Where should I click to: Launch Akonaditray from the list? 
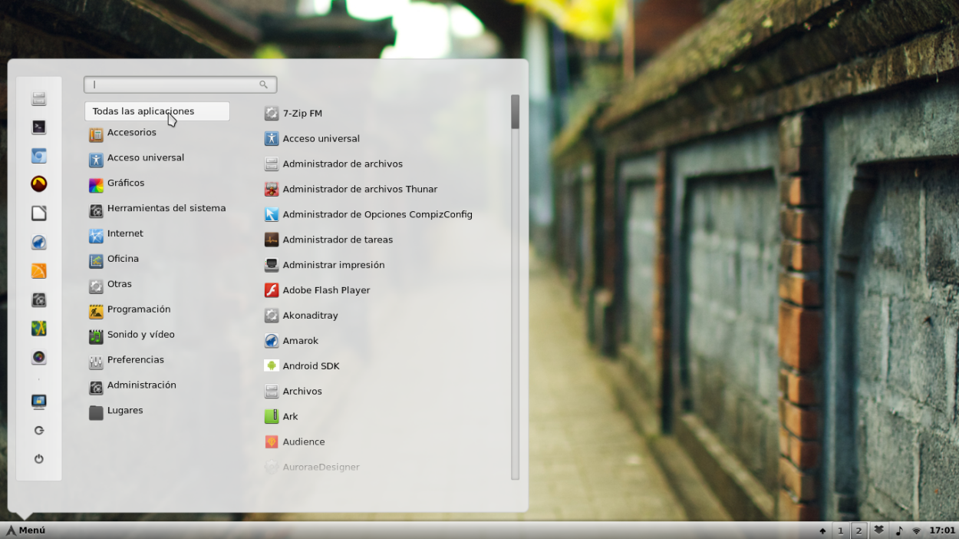point(301,316)
